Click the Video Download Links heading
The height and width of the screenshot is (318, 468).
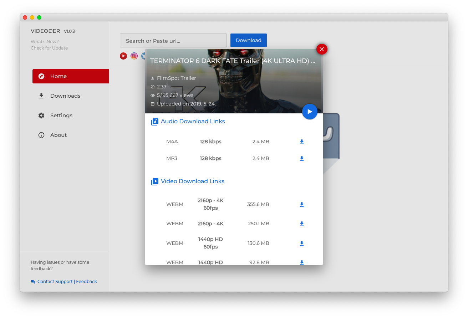coord(193,181)
